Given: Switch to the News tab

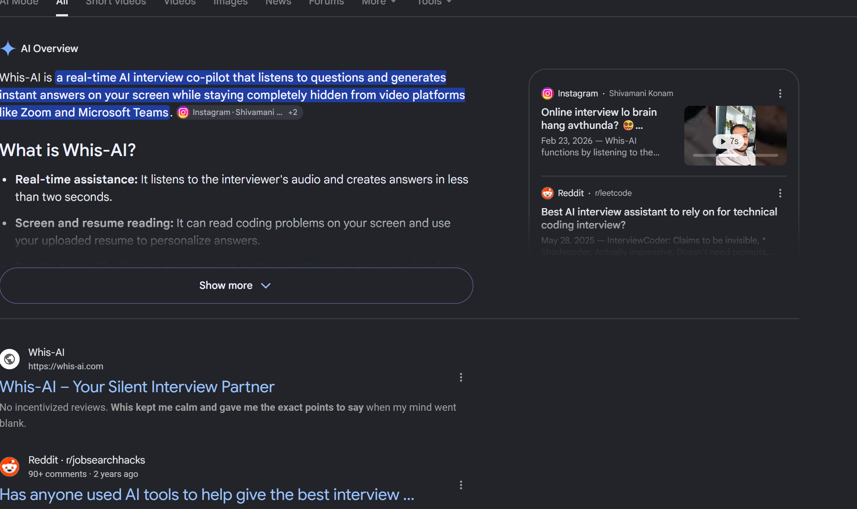Looking at the screenshot, I should [x=278, y=2].
